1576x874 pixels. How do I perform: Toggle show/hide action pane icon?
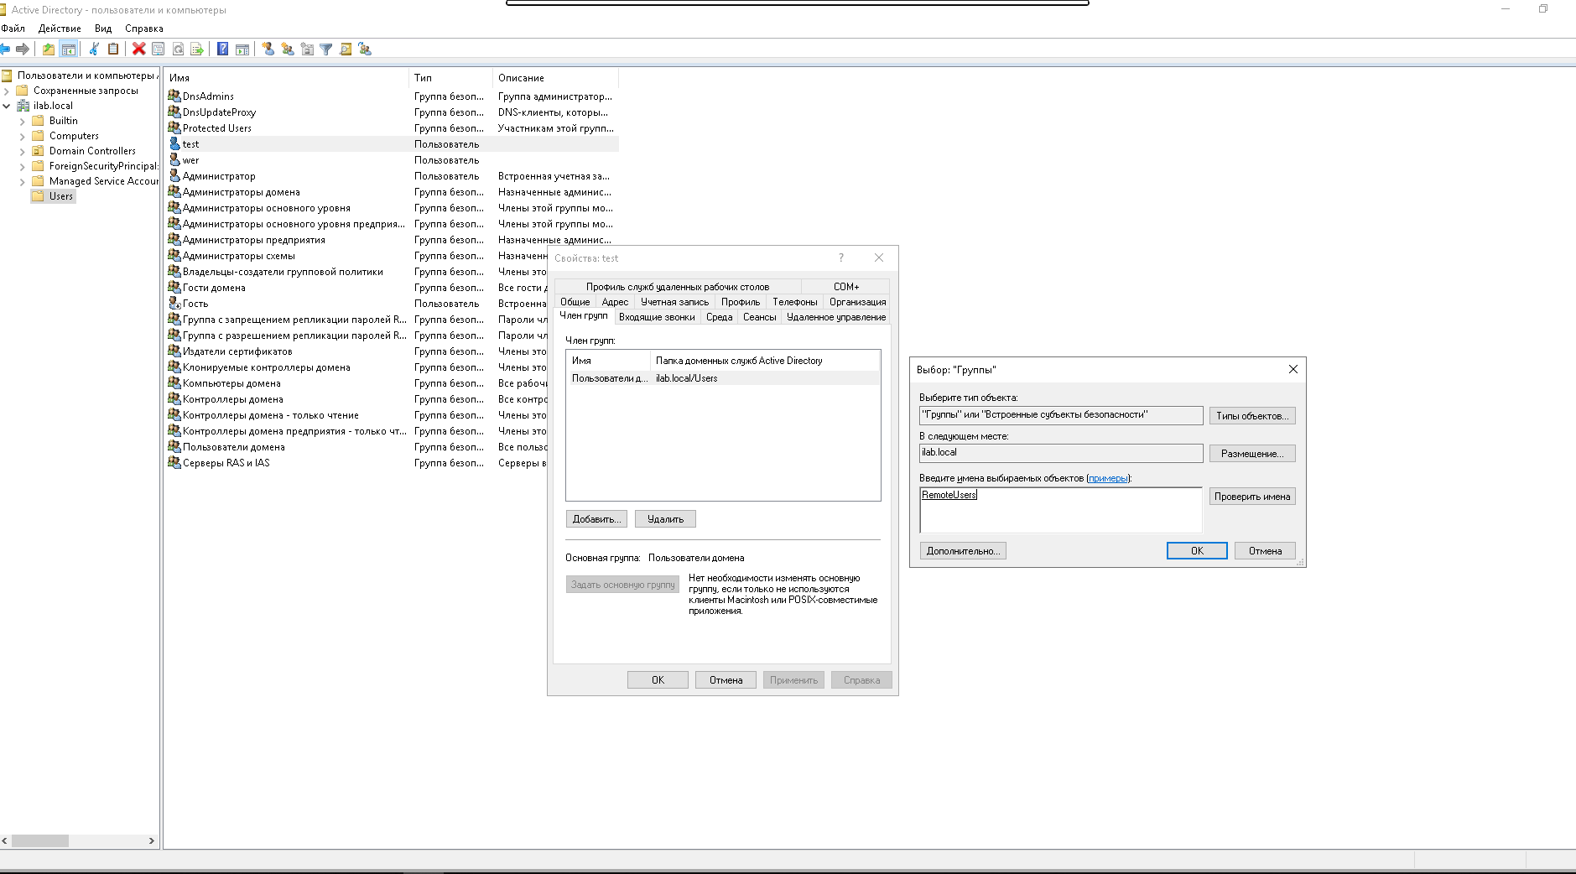[242, 49]
